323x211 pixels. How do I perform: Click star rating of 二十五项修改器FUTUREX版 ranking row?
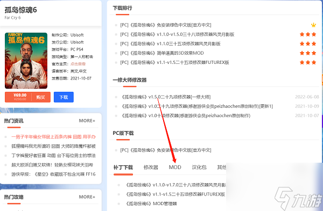pos(308,62)
